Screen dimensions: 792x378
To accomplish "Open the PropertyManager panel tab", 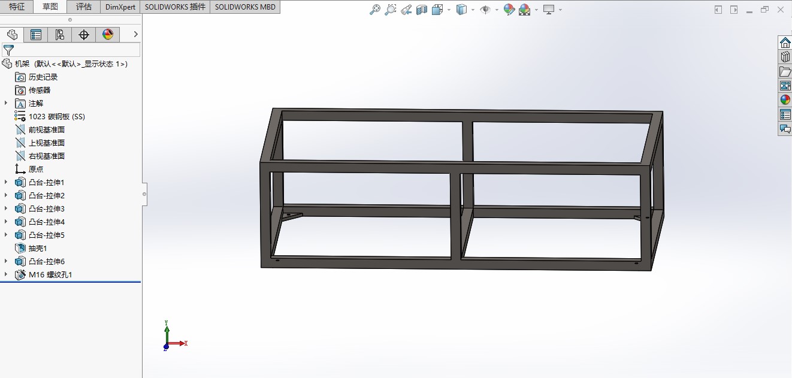I will click(36, 35).
